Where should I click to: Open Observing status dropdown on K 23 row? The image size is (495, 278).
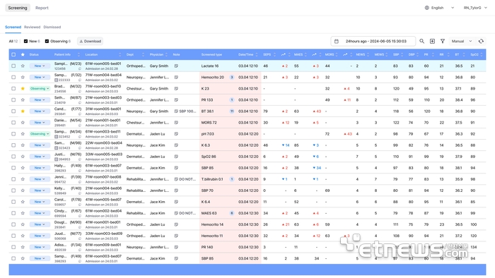tap(40, 89)
